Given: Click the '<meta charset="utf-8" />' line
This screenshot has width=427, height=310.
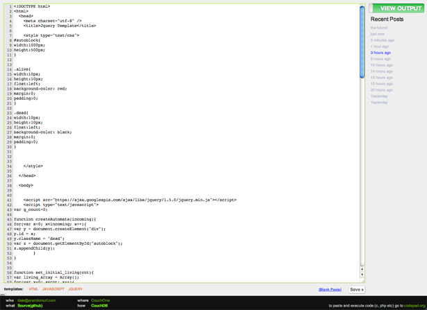Looking at the screenshot, I should pyautogui.click(x=52, y=21).
